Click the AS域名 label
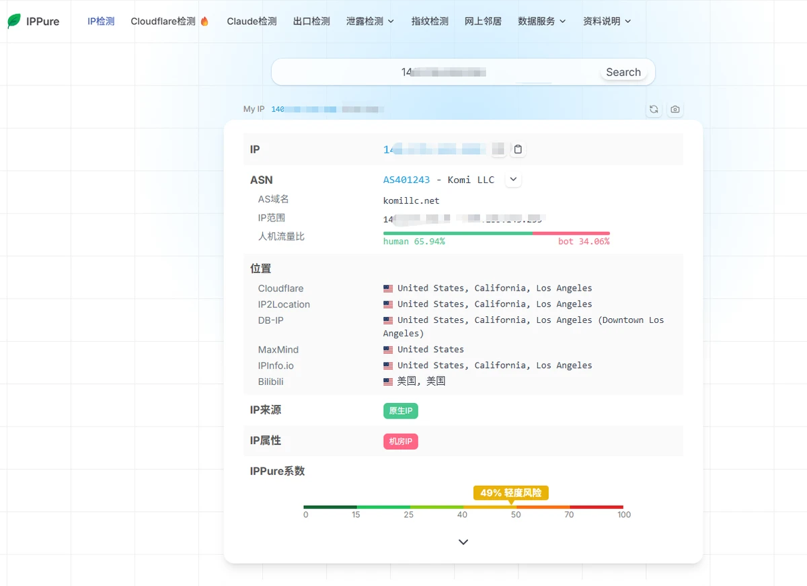 [x=274, y=199]
